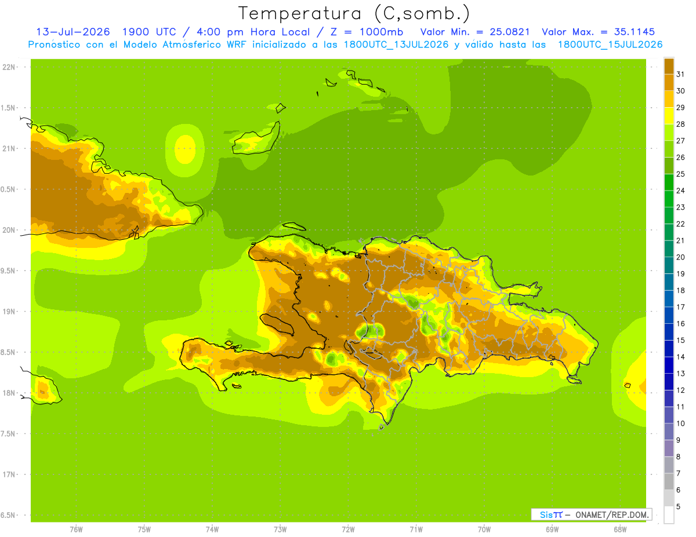Select the date text "13-Jul-2026"

[73, 32]
